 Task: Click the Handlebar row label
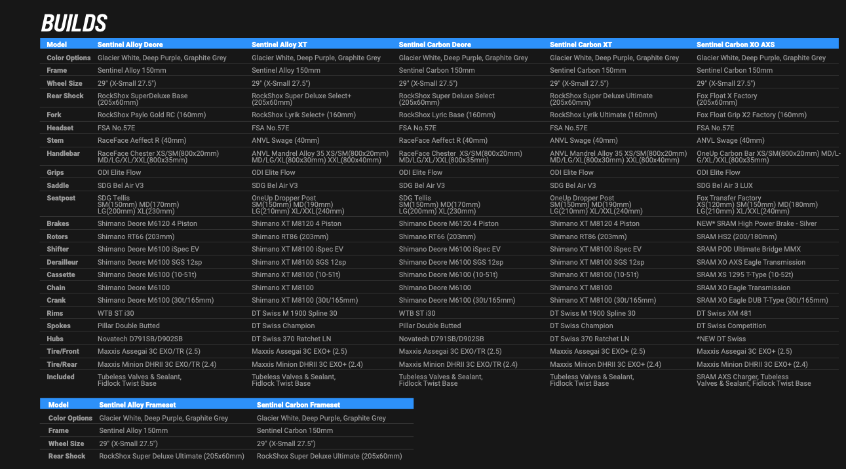(64, 153)
